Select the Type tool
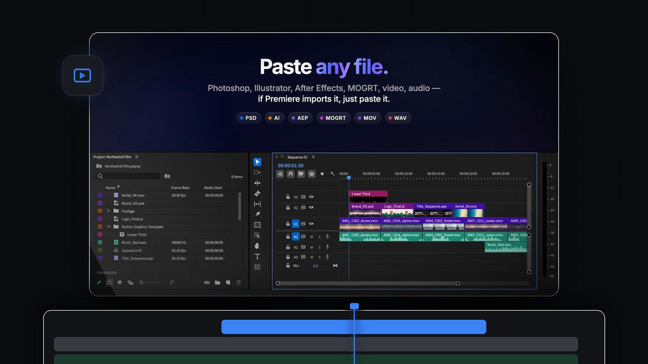648x364 pixels. [x=258, y=256]
